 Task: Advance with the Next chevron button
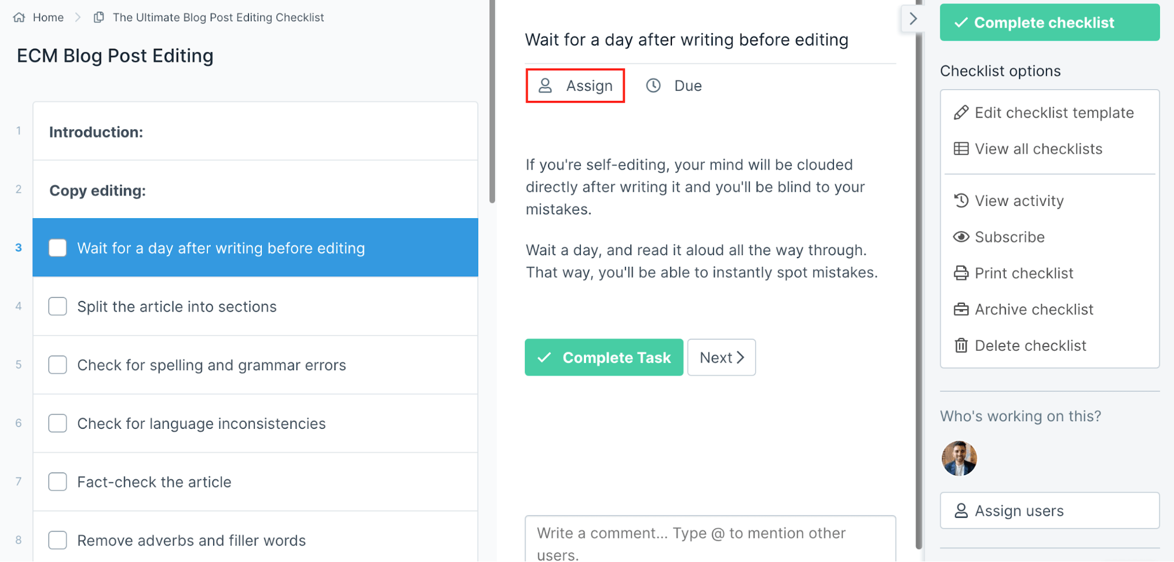tap(721, 357)
